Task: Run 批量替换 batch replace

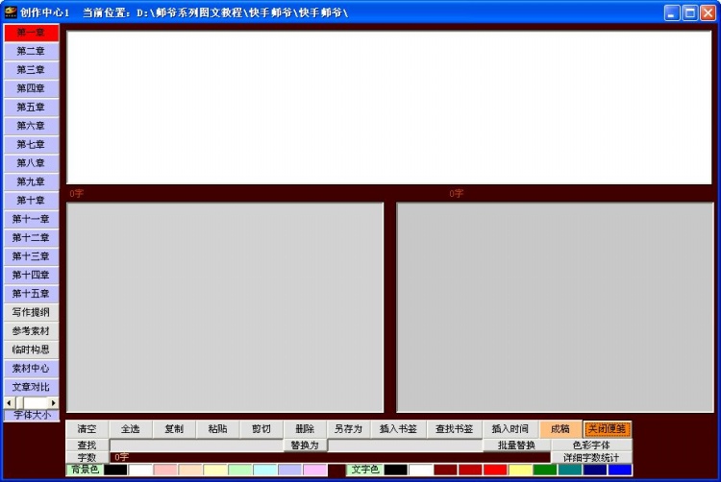Action: coord(516,446)
